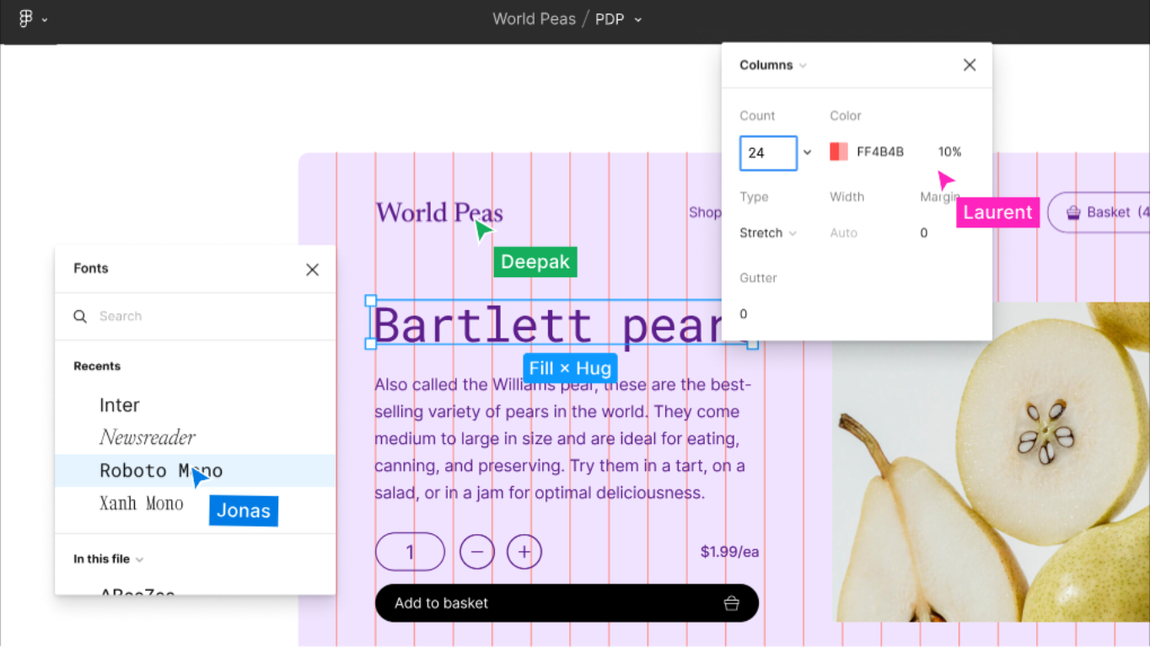1150x647 pixels.
Task: Click the minus quantity button
Action: tap(477, 552)
